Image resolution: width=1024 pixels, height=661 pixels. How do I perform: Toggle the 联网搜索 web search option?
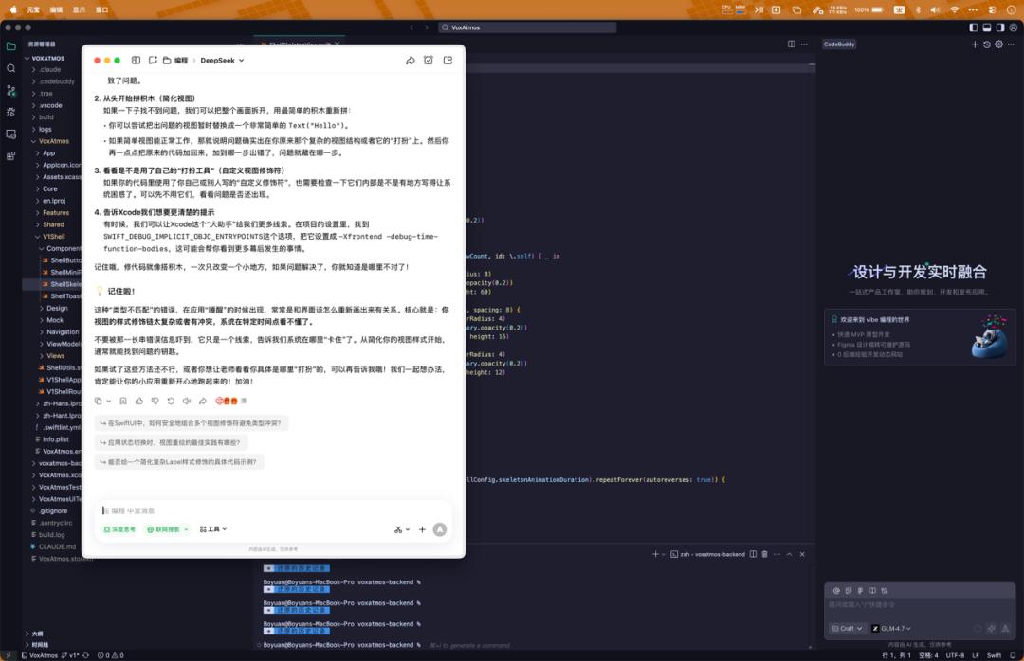[167, 529]
